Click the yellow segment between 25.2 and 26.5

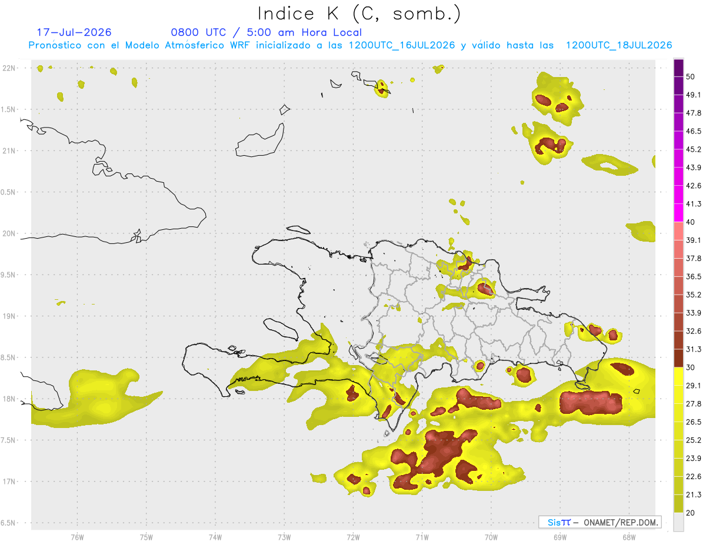point(678,430)
